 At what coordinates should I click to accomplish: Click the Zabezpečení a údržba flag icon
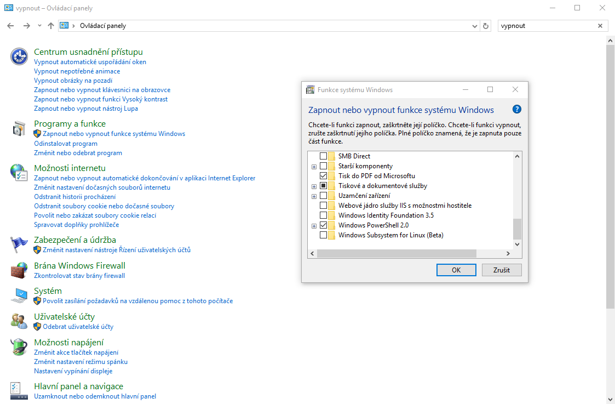coord(19,244)
